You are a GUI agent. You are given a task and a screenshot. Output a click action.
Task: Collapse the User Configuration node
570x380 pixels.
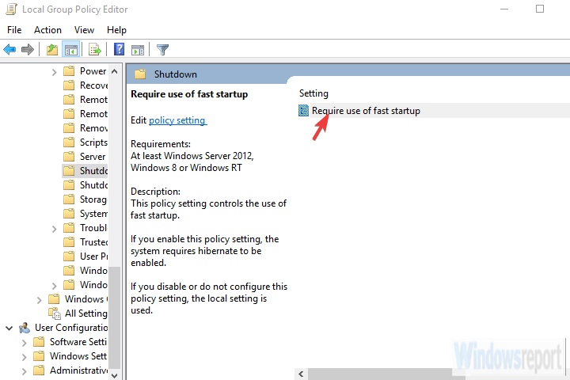pyautogui.click(x=9, y=328)
